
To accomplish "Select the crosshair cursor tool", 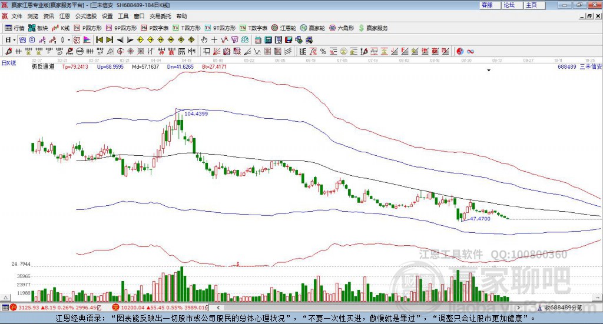I will click(214, 40).
